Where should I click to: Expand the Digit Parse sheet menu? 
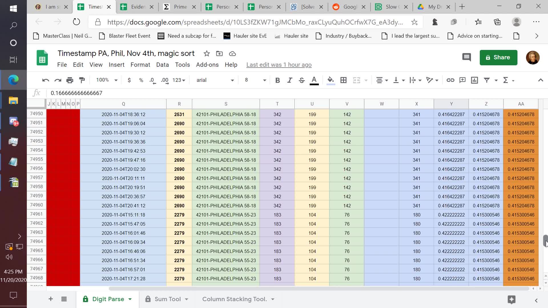(x=130, y=299)
